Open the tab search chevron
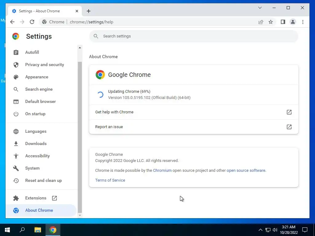Viewport: 315px width, 236px height. point(260,8)
